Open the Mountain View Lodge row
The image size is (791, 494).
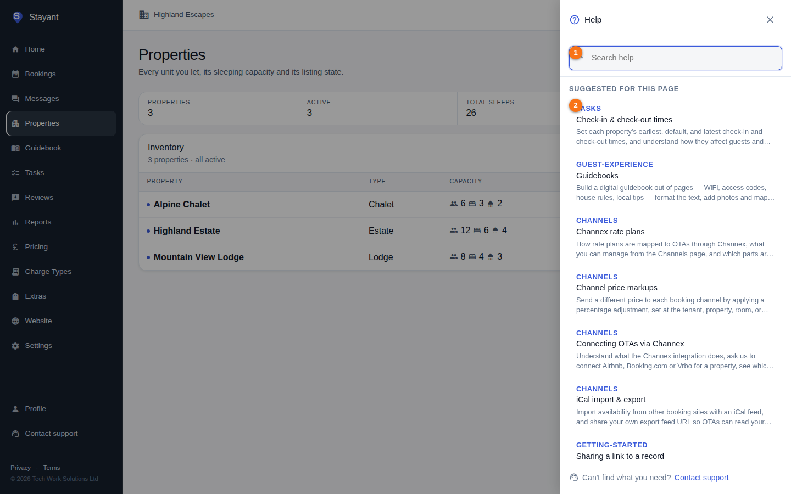[349, 257]
